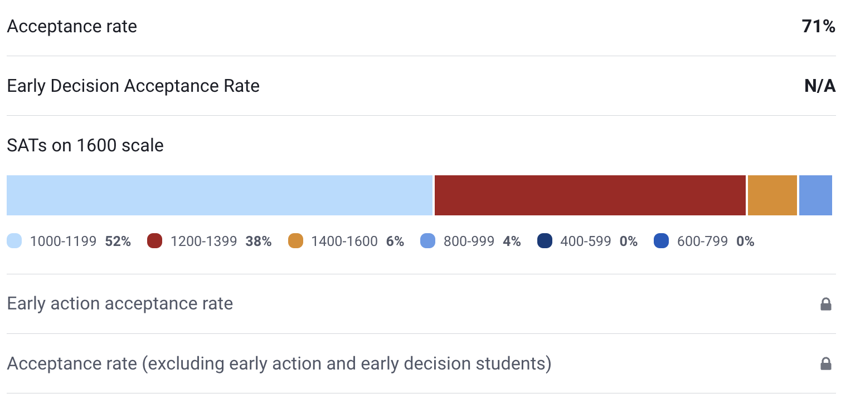The image size is (865, 394).
Task: Select the orange 1400-1600 bar segment
Action: coord(772,195)
